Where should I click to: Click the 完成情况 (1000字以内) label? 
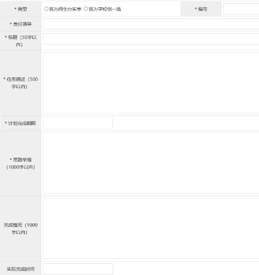(x=21, y=229)
